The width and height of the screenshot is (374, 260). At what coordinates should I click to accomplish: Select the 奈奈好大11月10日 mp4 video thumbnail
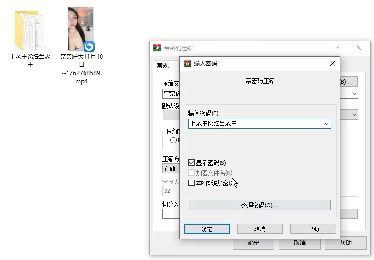pyautogui.click(x=81, y=29)
